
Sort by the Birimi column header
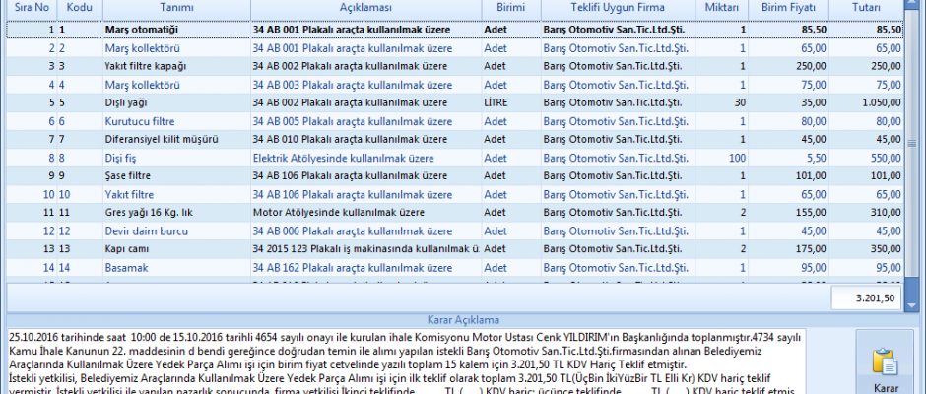click(509, 8)
